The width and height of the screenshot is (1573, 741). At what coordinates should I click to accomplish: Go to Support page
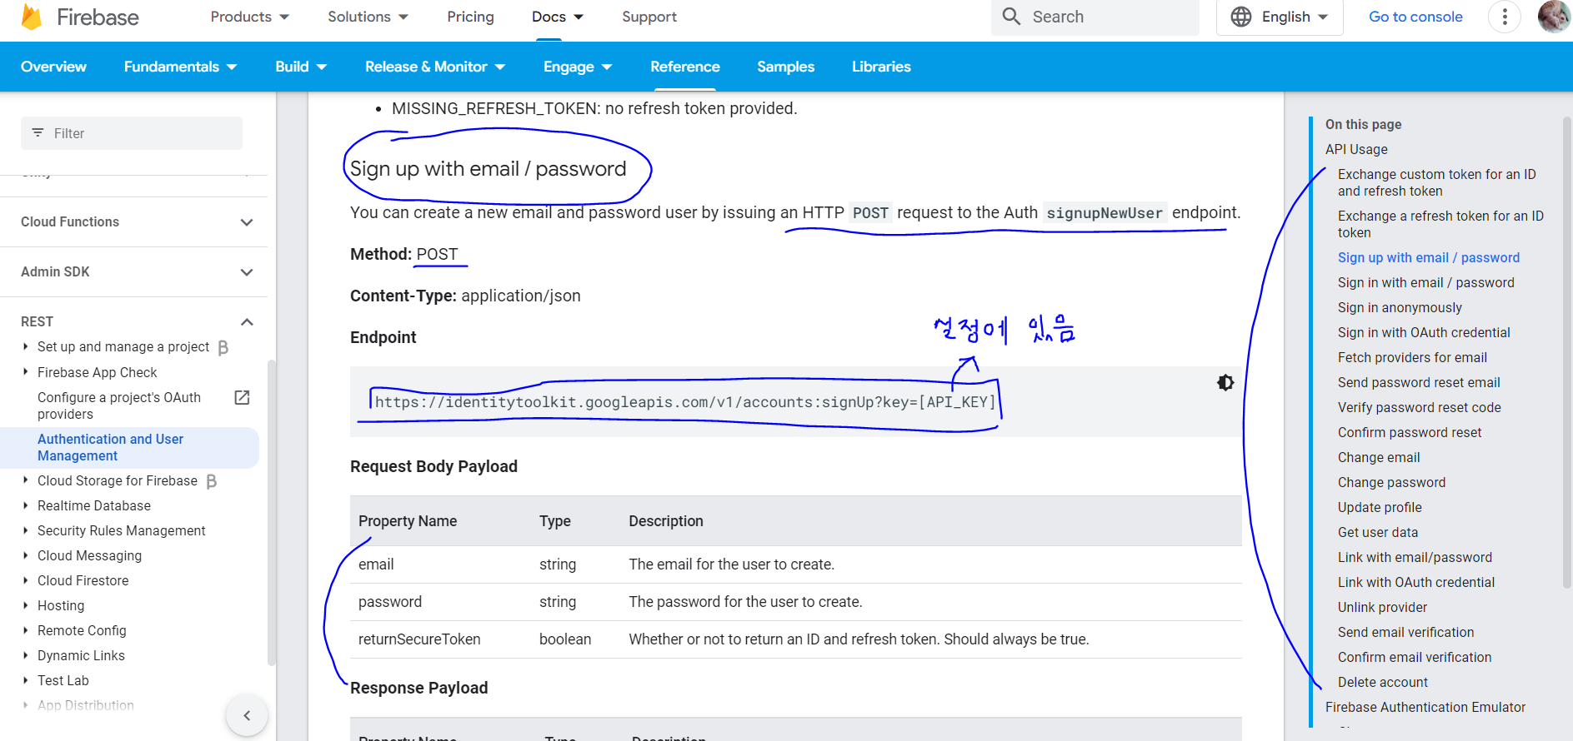tap(649, 17)
